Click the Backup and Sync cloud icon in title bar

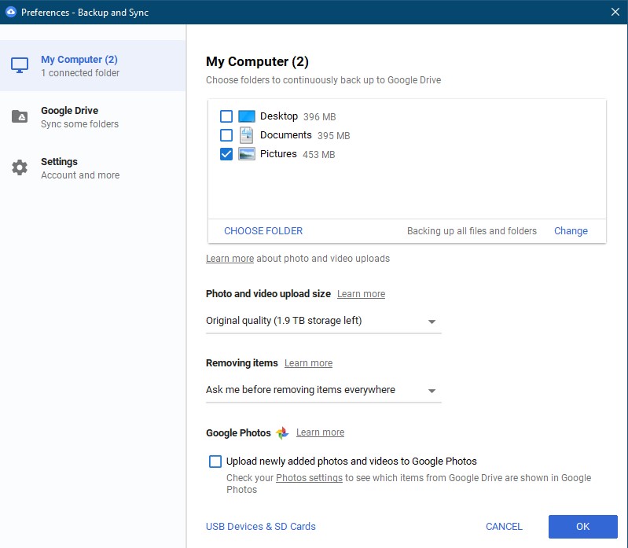click(11, 12)
